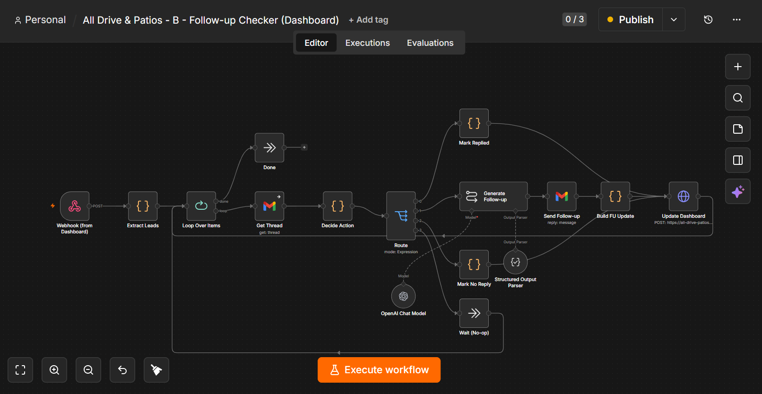Open the canvas search button
Image resolution: width=762 pixels, height=394 pixels.
click(x=738, y=98)
